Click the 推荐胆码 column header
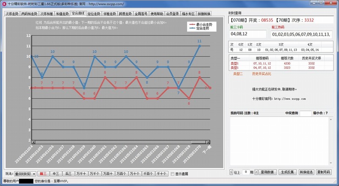 pyautogui.click(x=262, y=58)
